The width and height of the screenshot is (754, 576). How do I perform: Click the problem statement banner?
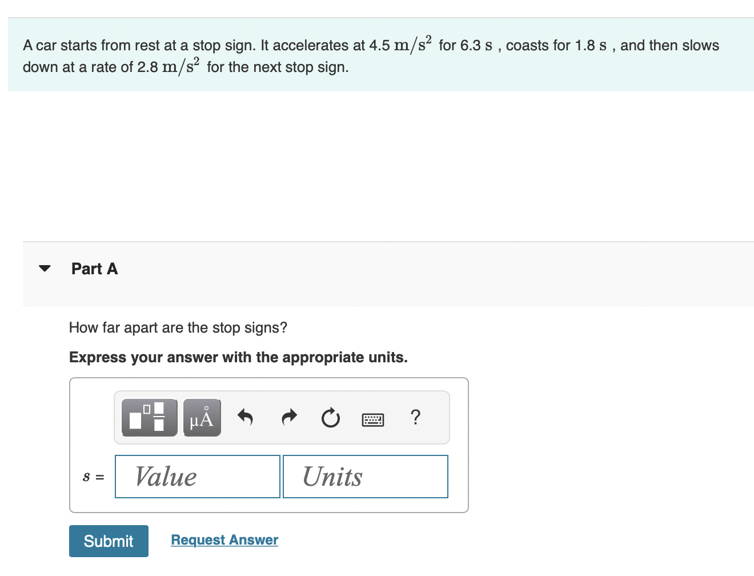[x=371, y=55]
